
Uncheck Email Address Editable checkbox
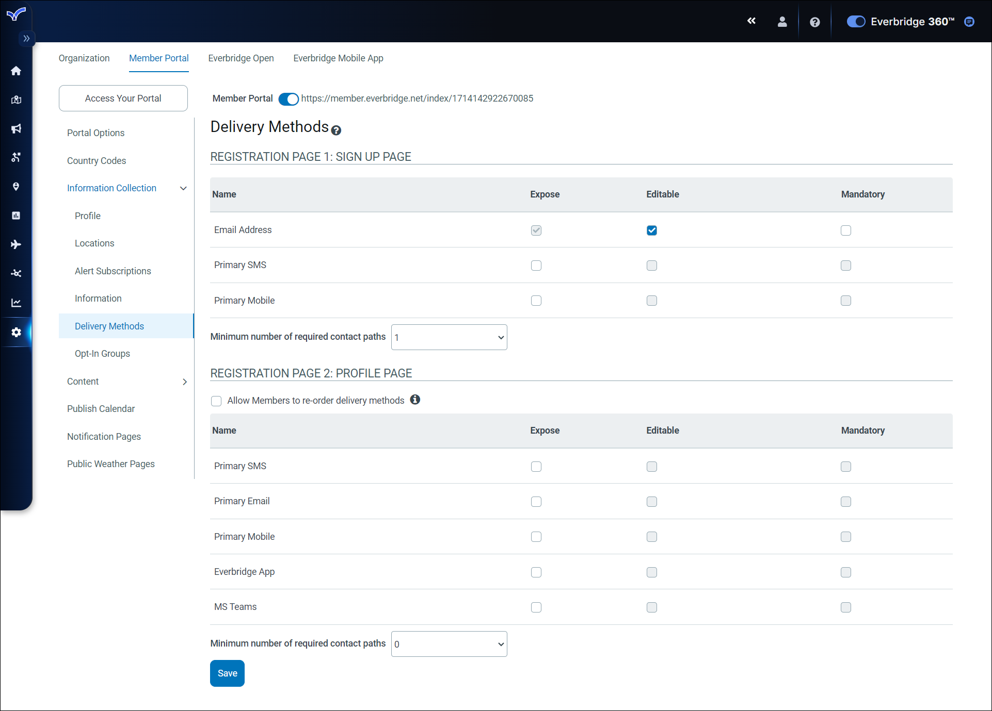click(x=652, y=230)
